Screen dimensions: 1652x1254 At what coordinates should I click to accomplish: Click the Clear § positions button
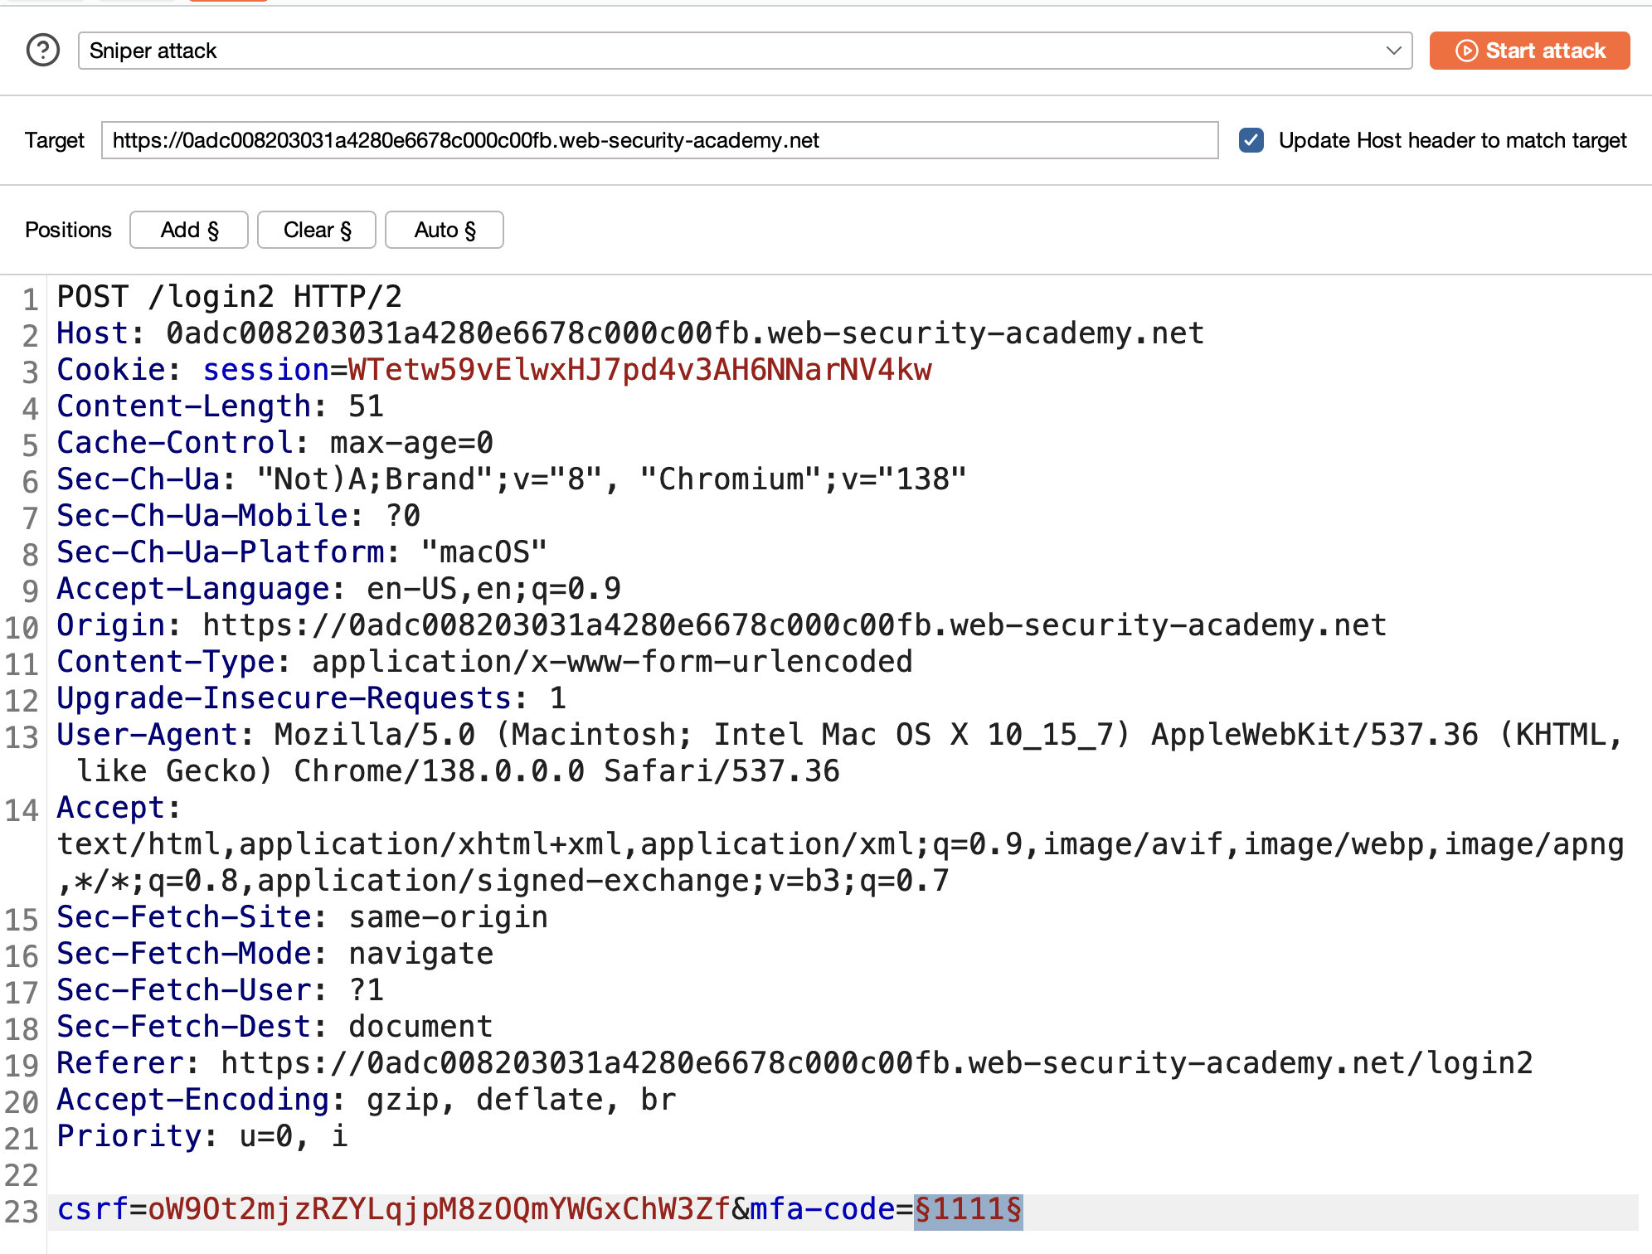click(x=317, y=230)
